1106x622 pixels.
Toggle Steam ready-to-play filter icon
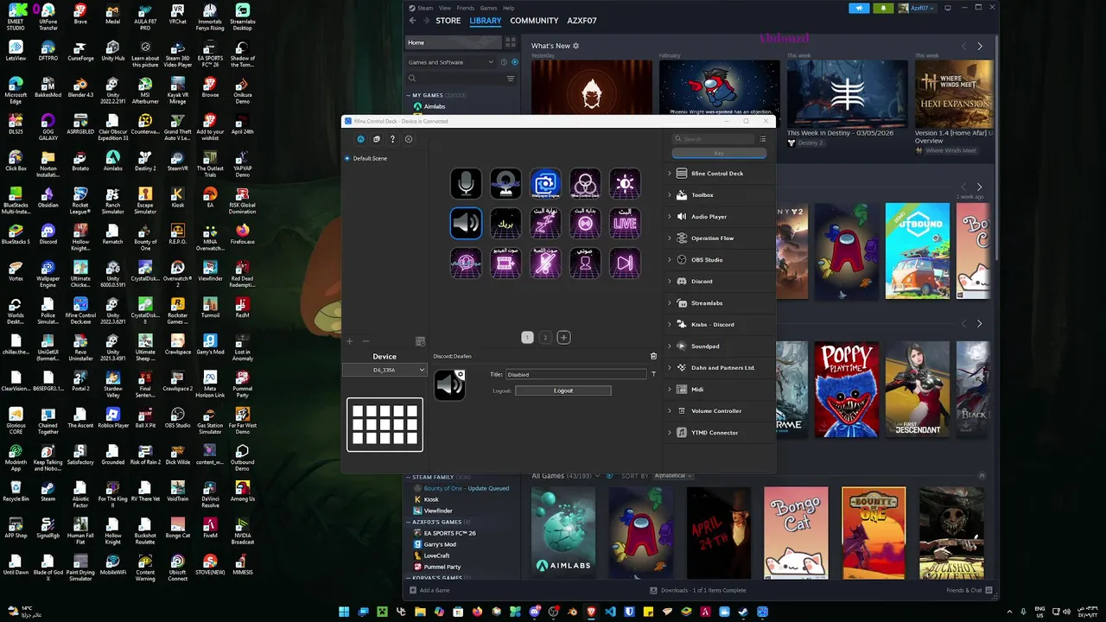[515, 62]
